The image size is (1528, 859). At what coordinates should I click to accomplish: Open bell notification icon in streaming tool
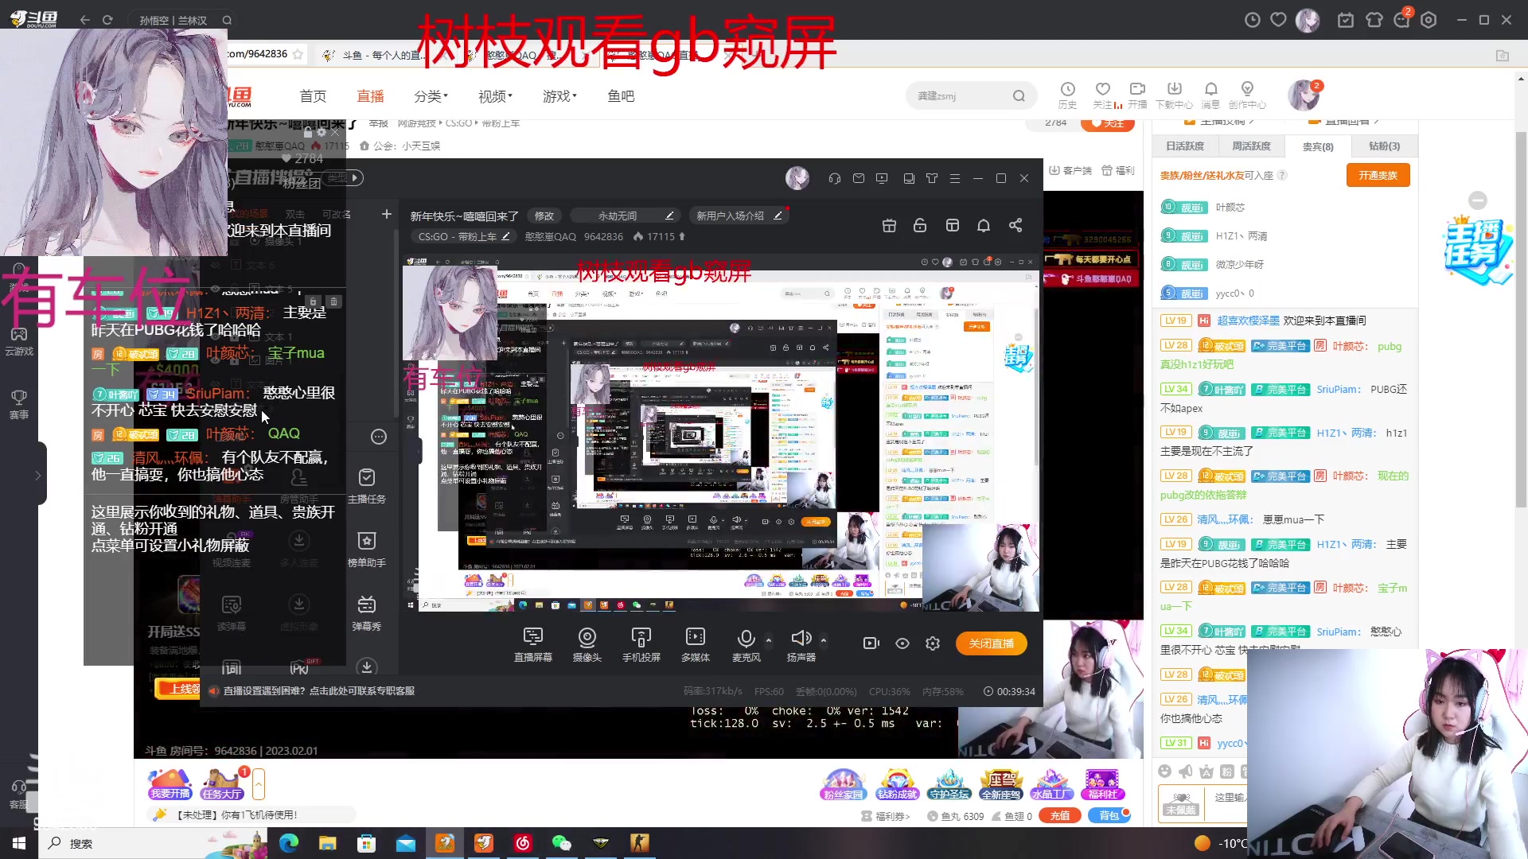(x=984, y=226)
